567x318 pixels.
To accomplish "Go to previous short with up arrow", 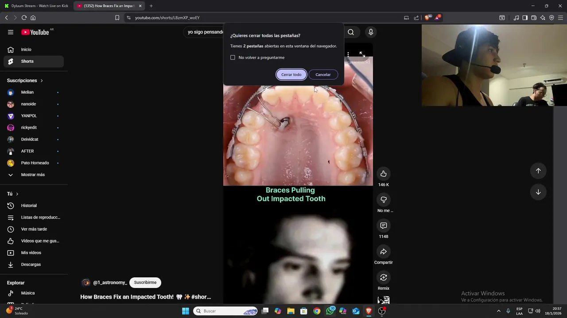I will pos(538,171).
